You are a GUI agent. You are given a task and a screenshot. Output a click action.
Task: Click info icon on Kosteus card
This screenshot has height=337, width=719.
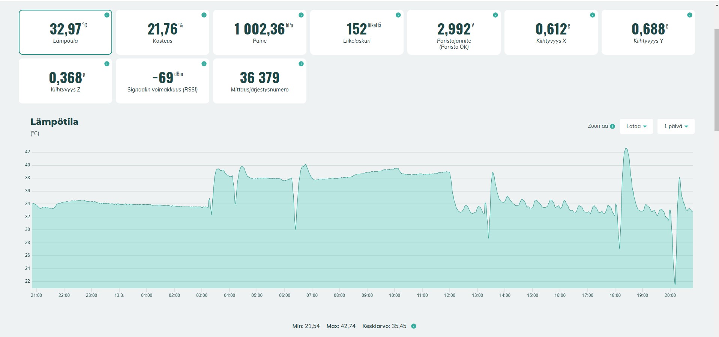coord(204,15)
